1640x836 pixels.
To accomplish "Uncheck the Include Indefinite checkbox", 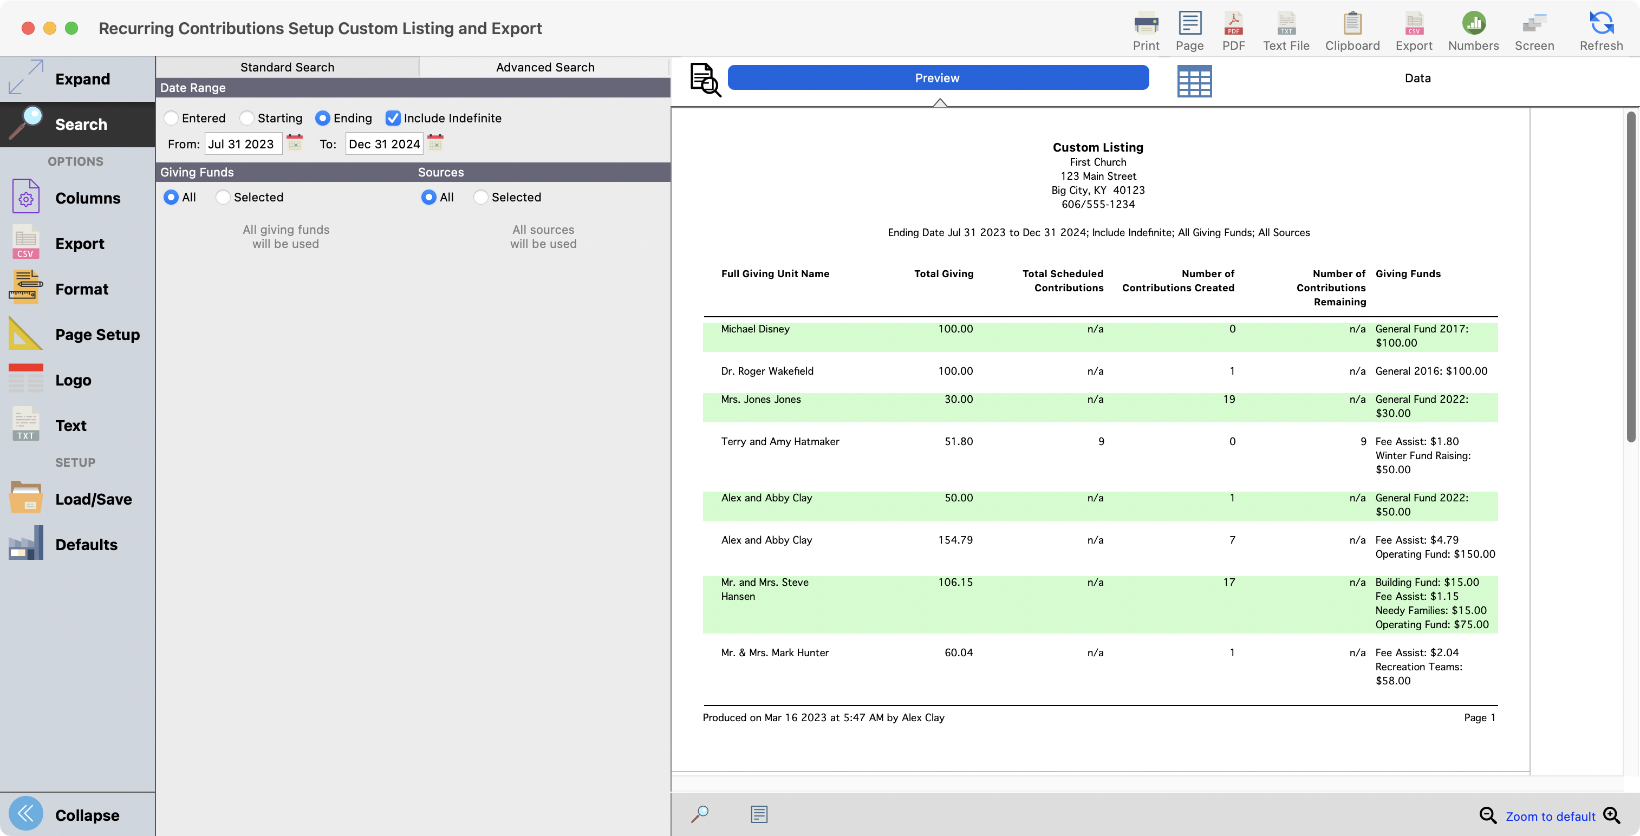I will pyautogui.click(x=393, y=119).
